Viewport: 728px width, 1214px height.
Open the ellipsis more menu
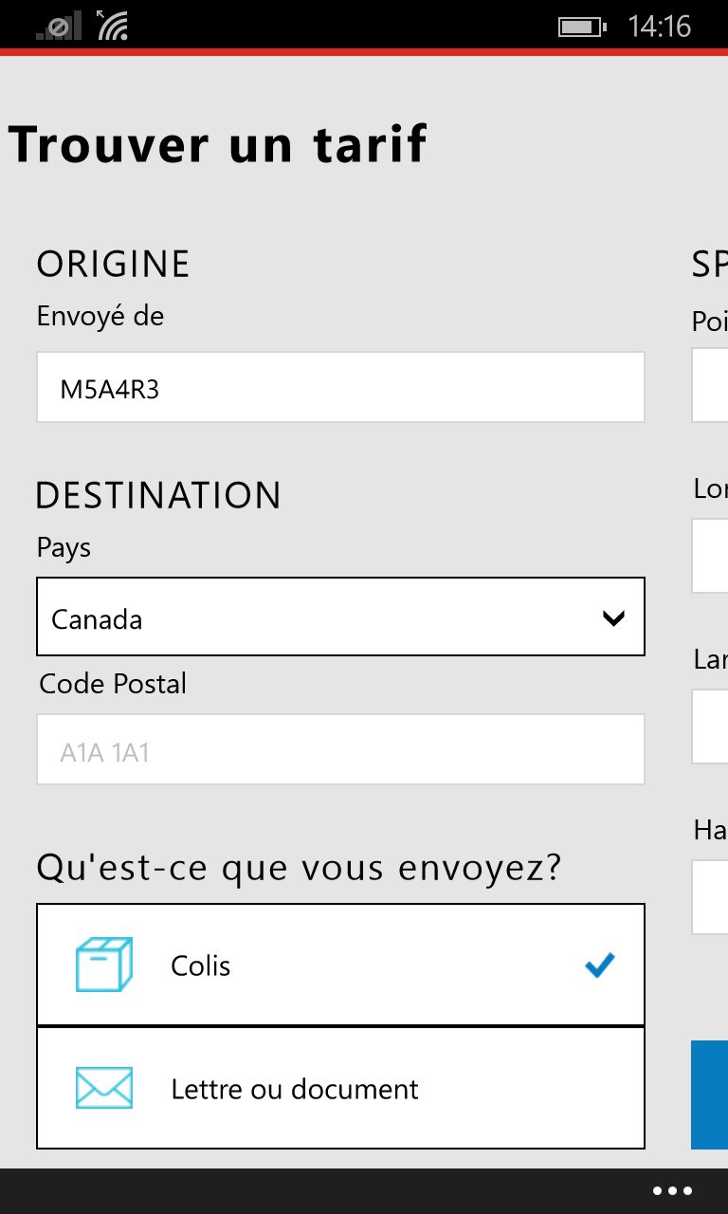(672, 1191)
